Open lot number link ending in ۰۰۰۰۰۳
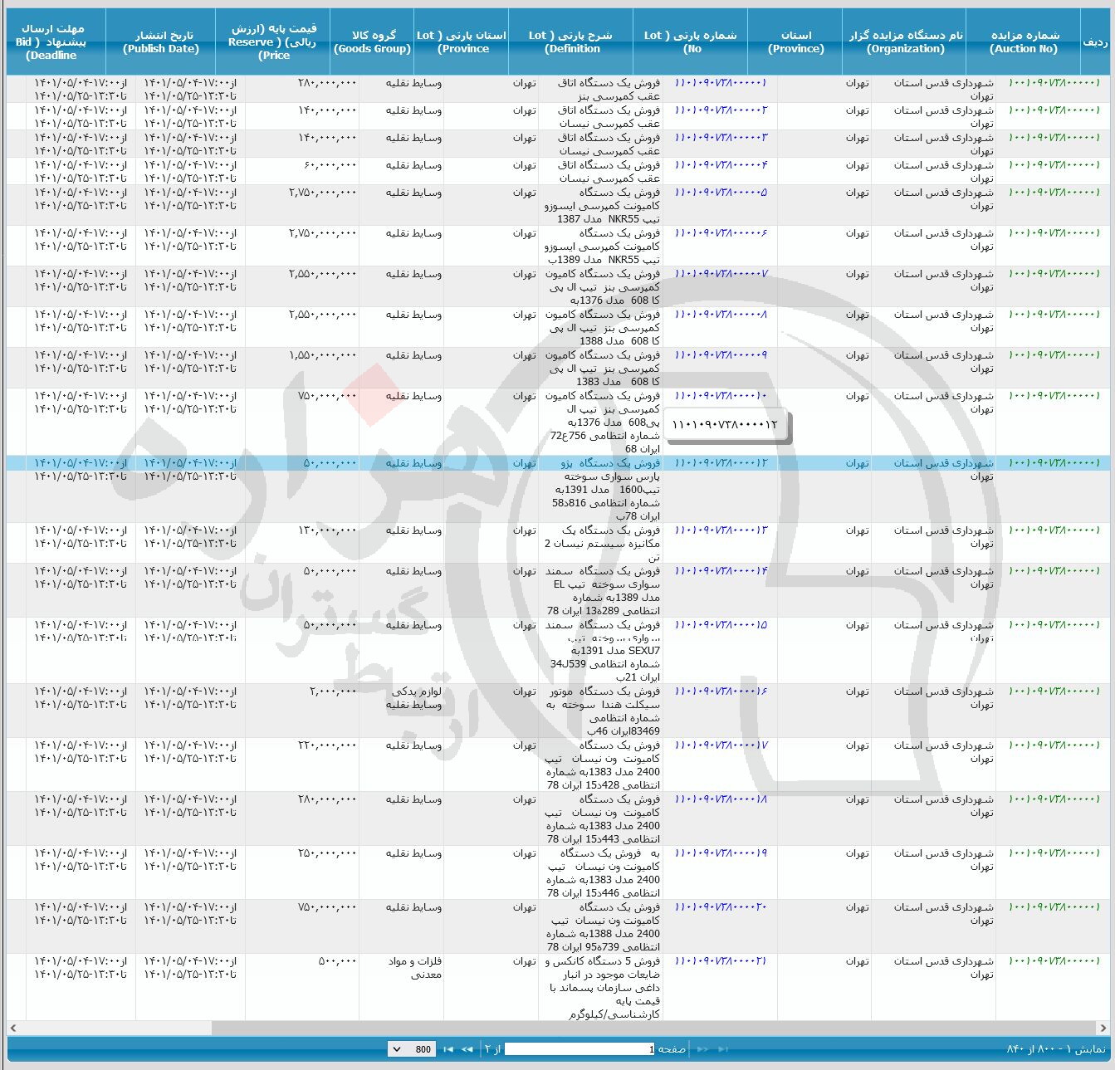The height and width of the screenshot is (1070, 1115). point(721,138)
